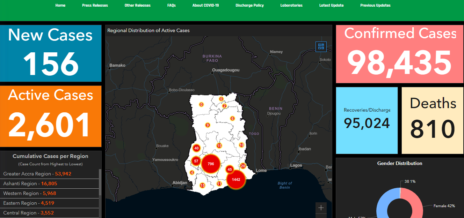Open the Laboratories menu item
Viewport: 464px width, 218px height.
tap(291, 6)
